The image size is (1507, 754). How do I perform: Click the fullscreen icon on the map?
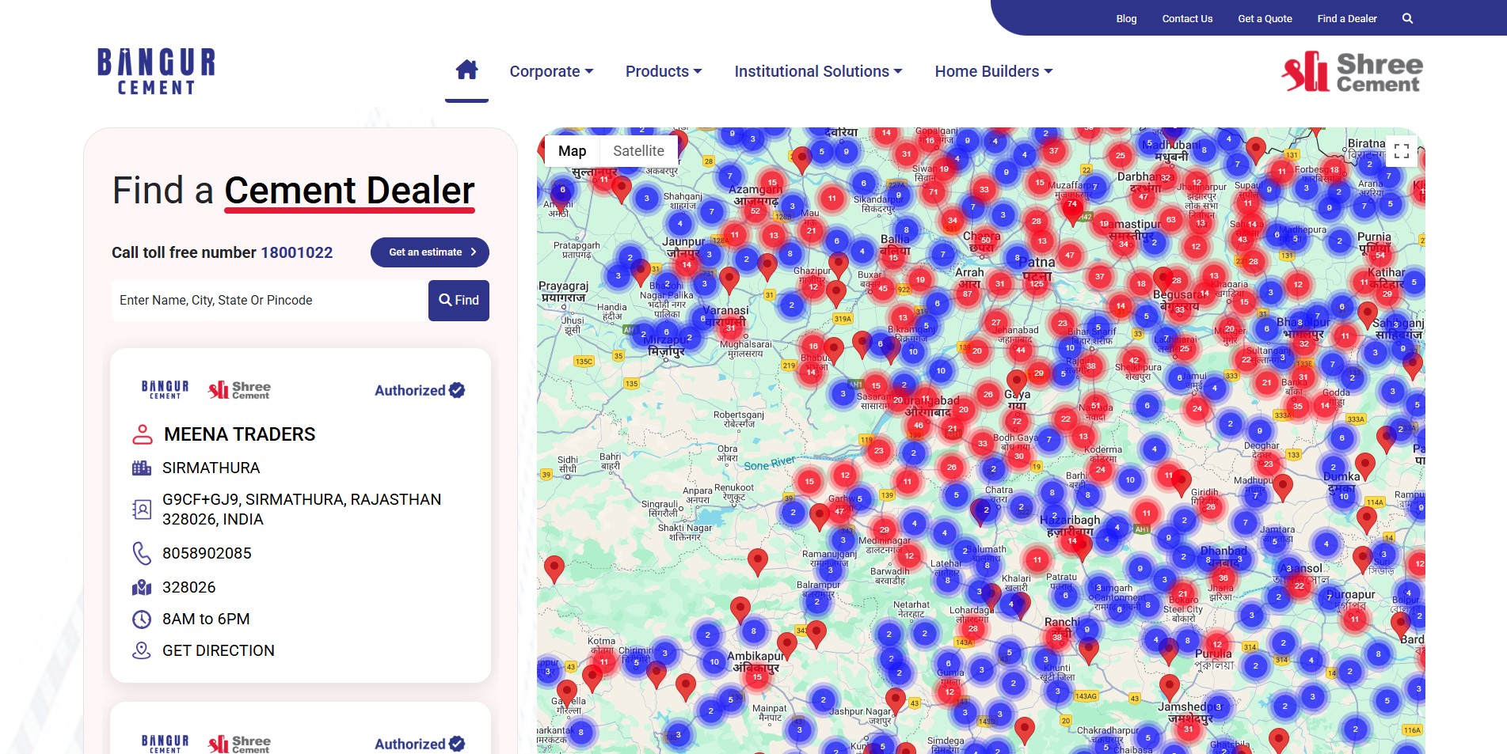[x=1401, y=151]
